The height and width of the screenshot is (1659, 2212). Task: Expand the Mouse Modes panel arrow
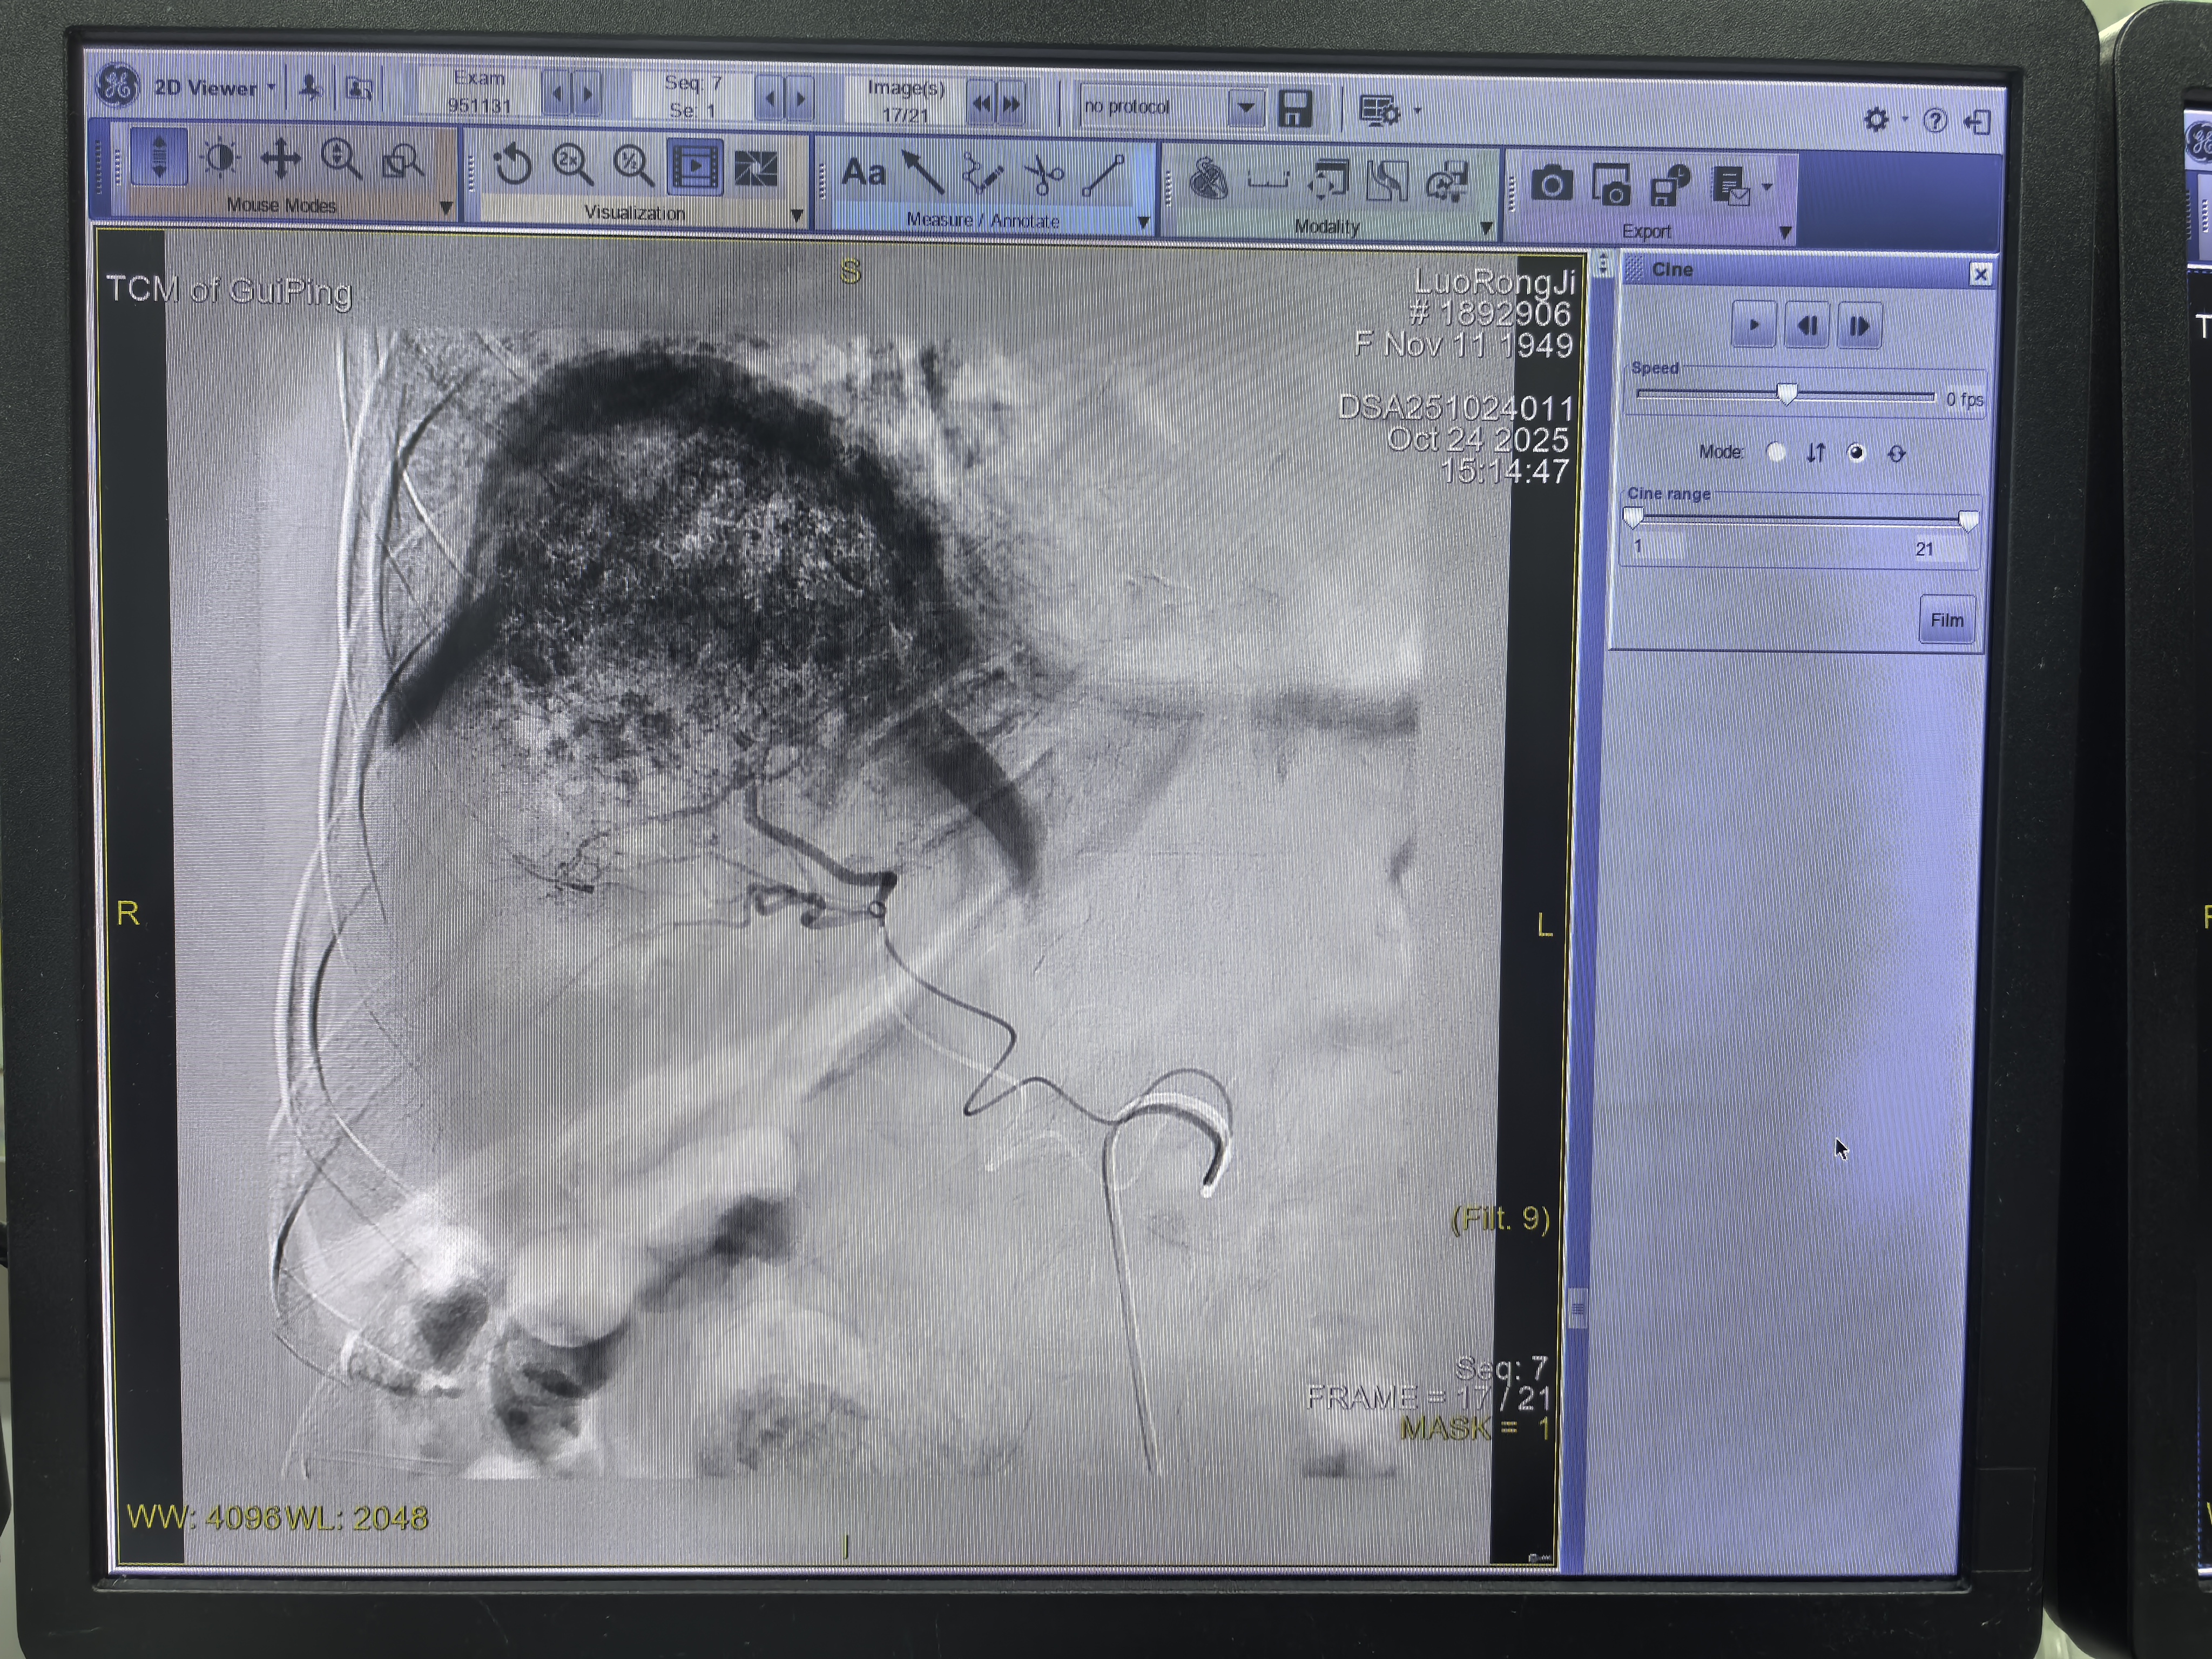click(446, 208)
